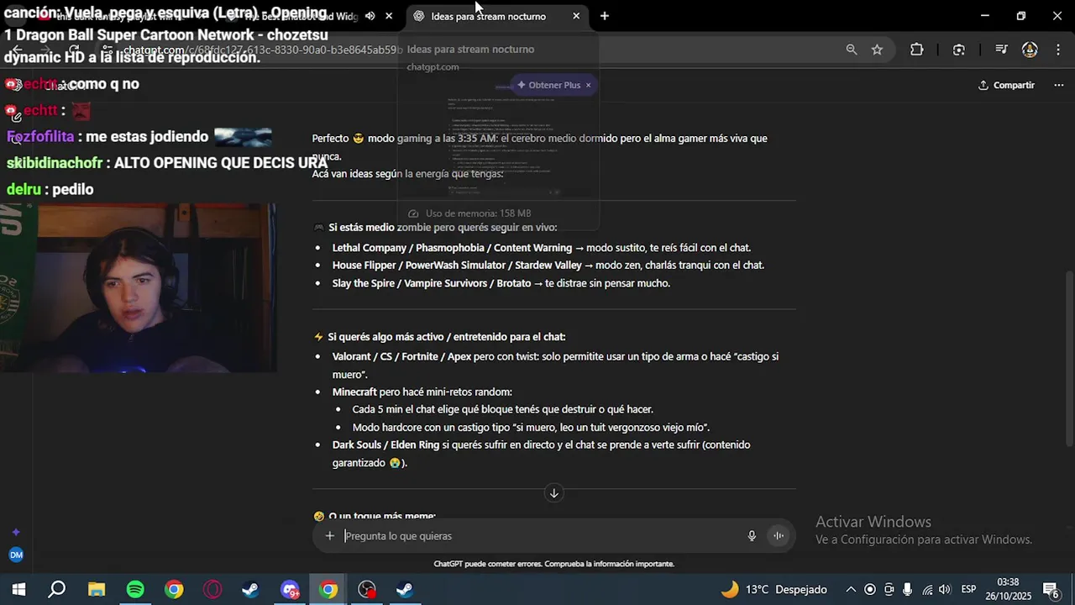Open the Chrome extensions puzzle icon

[916, 50]
